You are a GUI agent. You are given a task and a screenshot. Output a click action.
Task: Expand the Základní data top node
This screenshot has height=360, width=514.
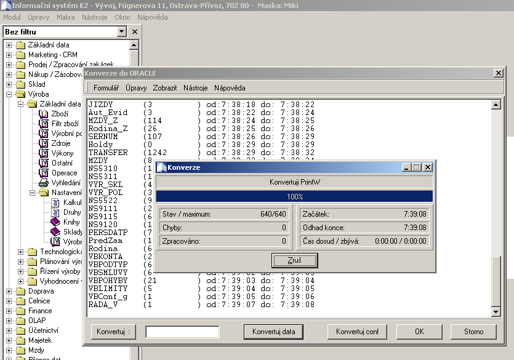[9, 45]
